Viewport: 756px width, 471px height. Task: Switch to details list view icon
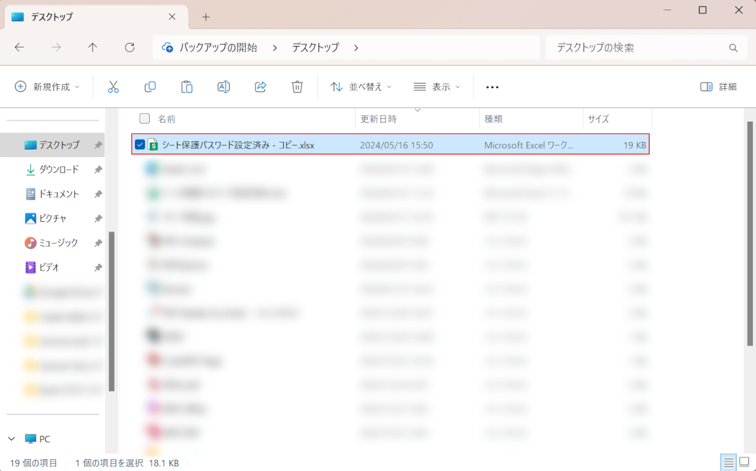729,462
